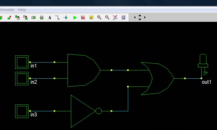217x130 pixels.
Task: Select the out1 LED symbol
Action: (x=203, y=64)
